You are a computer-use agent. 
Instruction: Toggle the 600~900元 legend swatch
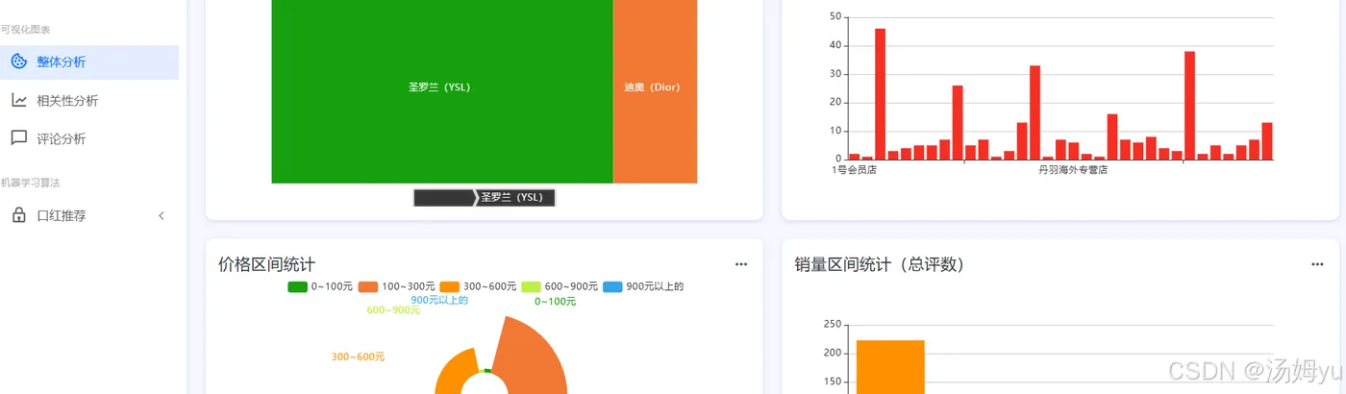point(531,286)
